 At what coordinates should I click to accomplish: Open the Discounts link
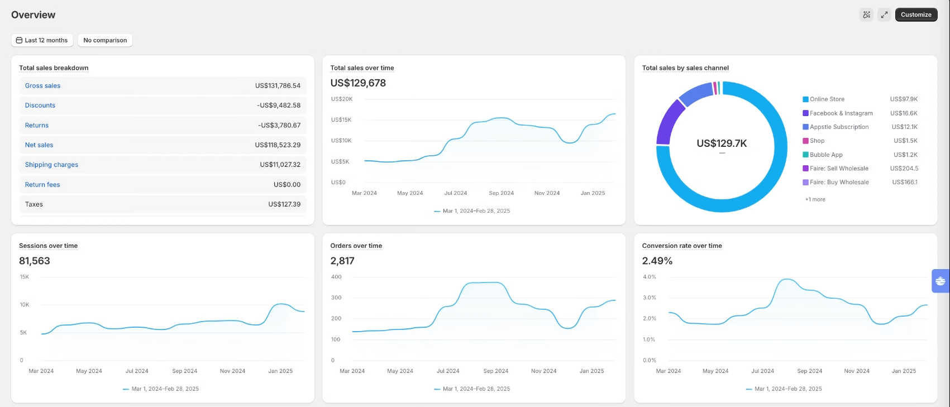coord(40,106)
